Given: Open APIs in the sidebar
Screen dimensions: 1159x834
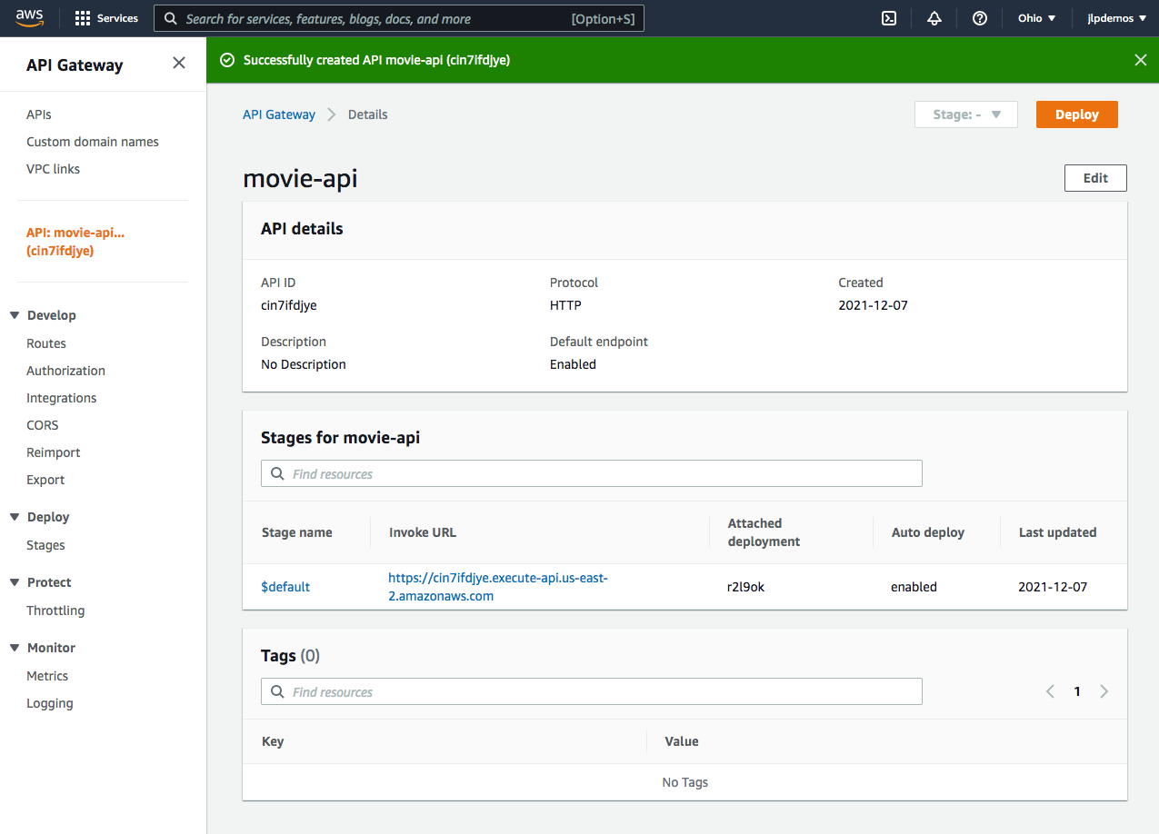Looking at the screenshot, I should [x=39, y=114].
